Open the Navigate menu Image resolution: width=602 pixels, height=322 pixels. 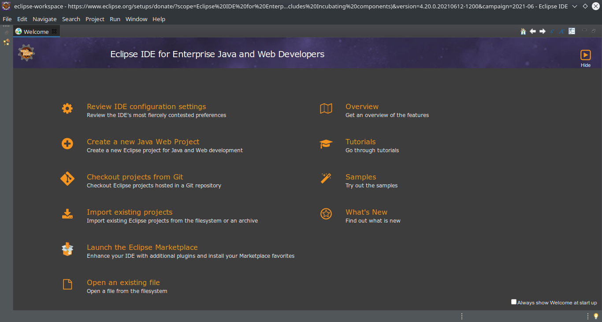tap(45, 19)
